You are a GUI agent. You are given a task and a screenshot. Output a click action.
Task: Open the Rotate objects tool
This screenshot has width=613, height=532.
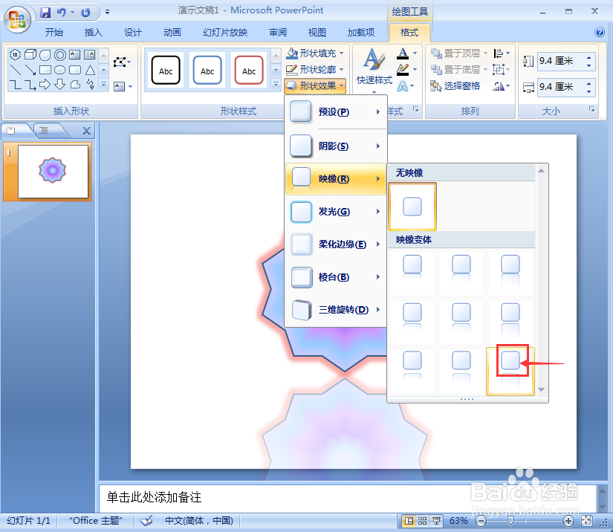click(502, 86)
